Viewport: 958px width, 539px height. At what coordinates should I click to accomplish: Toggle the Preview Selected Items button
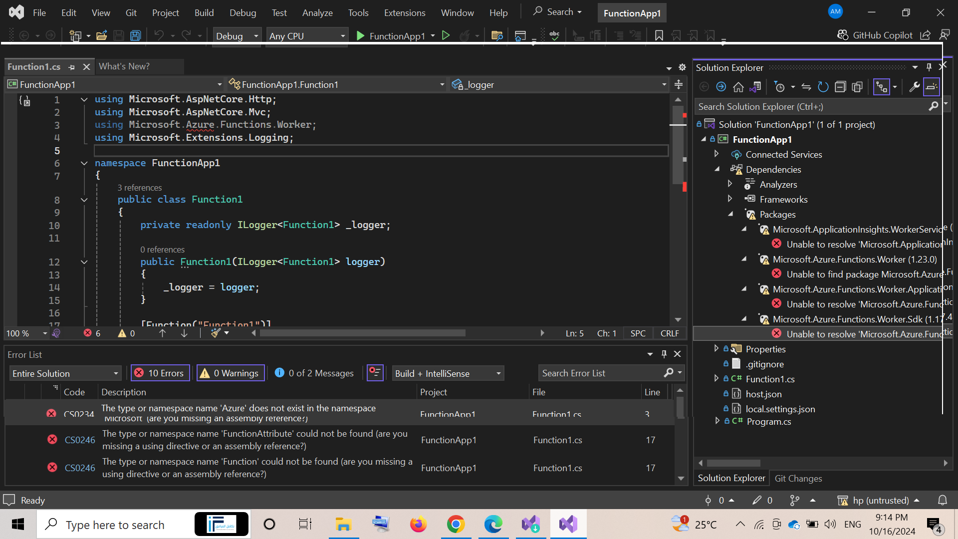click(x=931, y=87)
